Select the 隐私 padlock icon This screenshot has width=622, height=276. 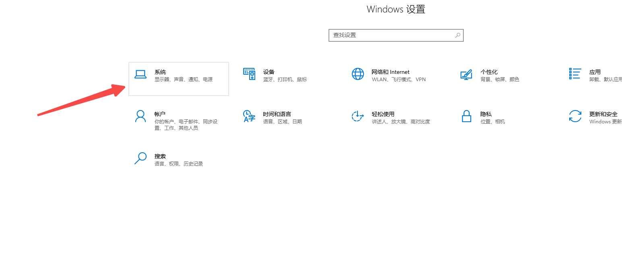pyautogui.click(x=466, y=116)
